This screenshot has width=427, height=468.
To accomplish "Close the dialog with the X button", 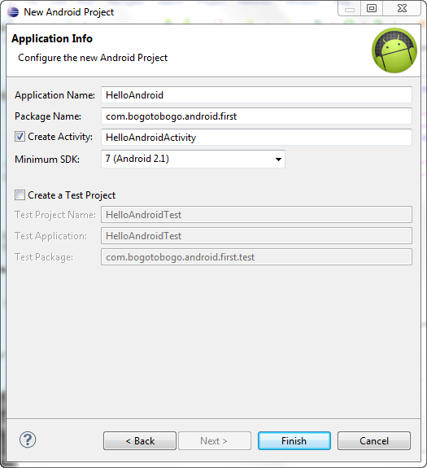I will 402,9.
